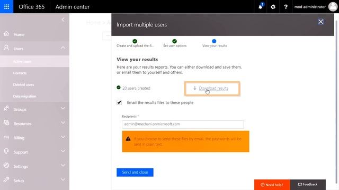339x190 pixels.
Task: Click the 20 users created status text
Action: click(136, 88)
